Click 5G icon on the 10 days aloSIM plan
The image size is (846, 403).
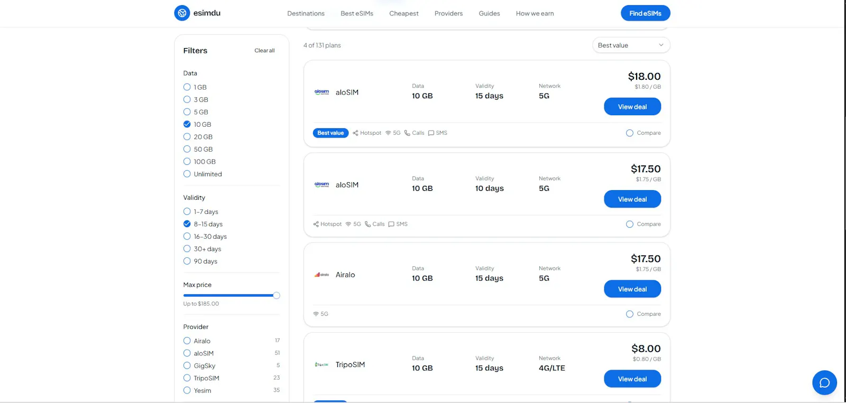click(348, 224)
